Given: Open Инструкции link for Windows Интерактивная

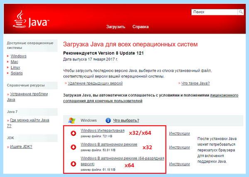Looking at the screenshot, I should 179,133.
